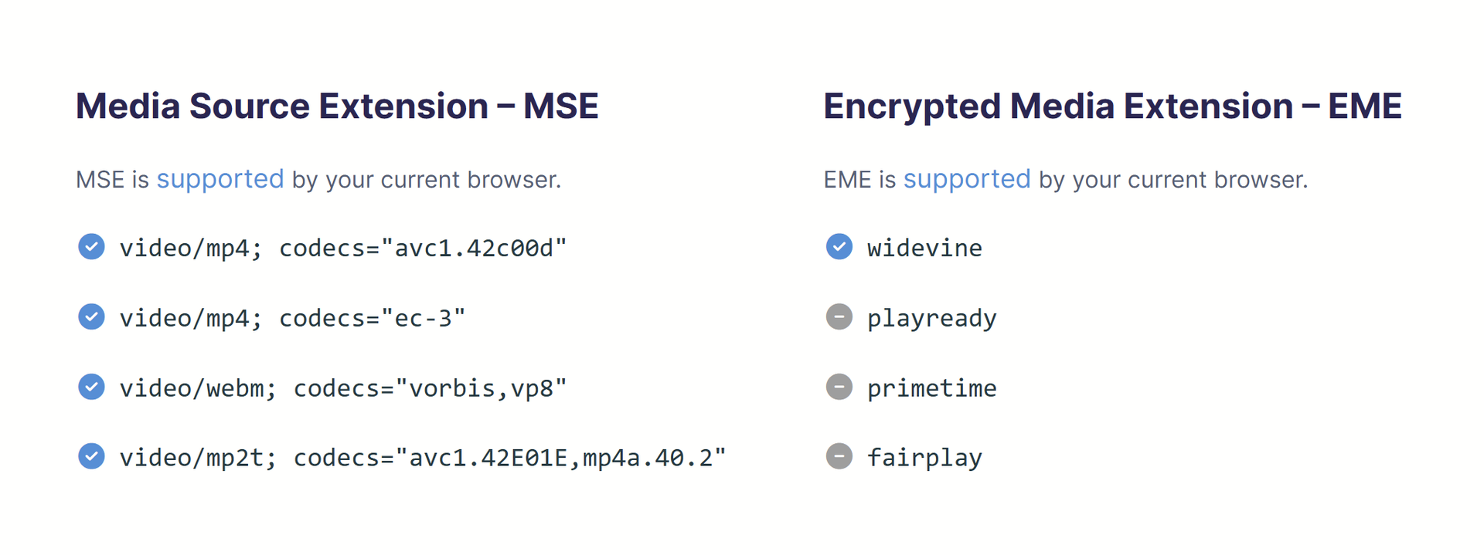Screen dimensions: 1484x555
Task: Click the checkmark beside video/mp2t codec entry
Action: tap(91, 457)
